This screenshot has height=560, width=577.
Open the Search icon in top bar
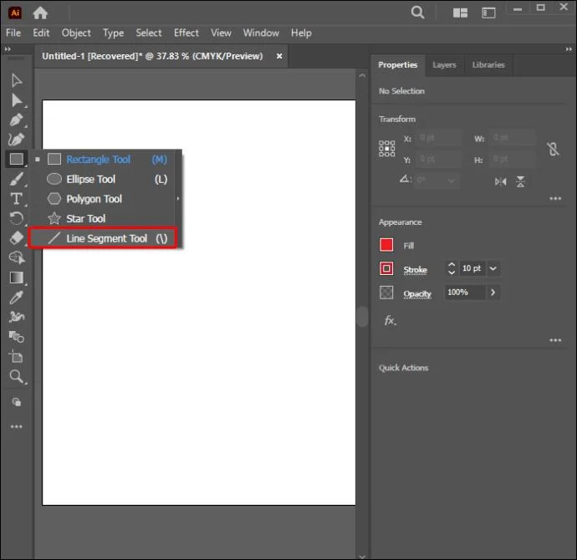(x=417, y=13)
